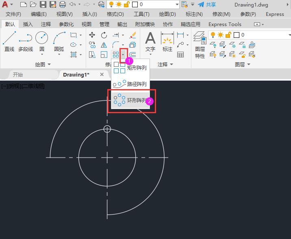Open the quick access layer dropdown list

pyautogui.click(x=177, y=4)
